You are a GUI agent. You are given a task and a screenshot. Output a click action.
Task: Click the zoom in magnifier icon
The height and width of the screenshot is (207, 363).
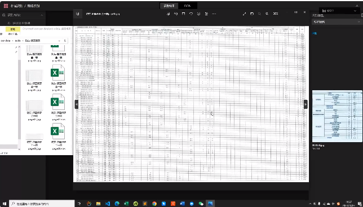coord(267,14)
